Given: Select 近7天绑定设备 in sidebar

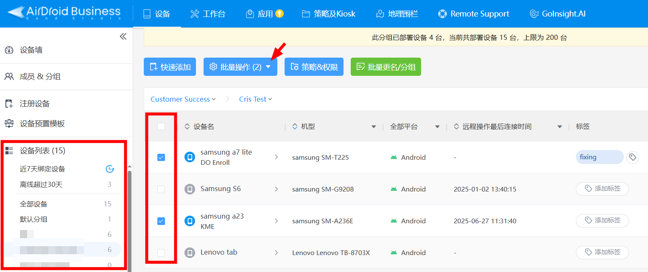Looking at the screenshot, I should (42, 169).
